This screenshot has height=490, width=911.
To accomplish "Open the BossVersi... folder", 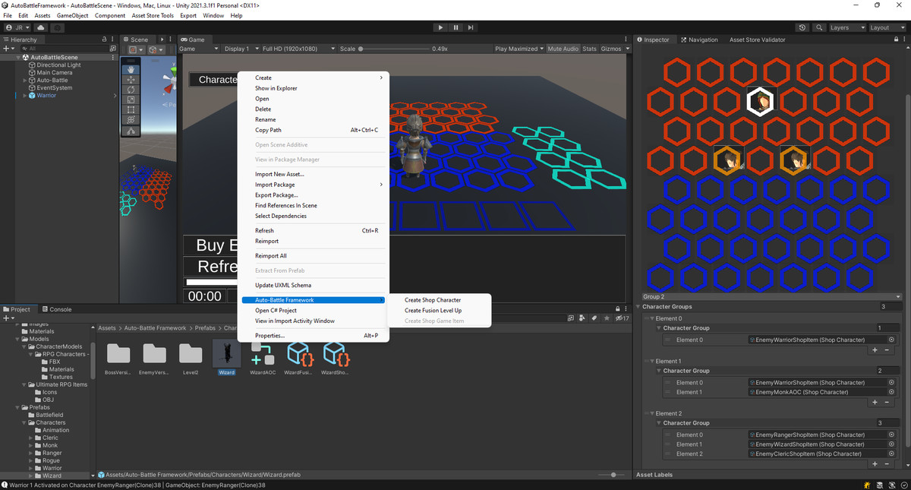I will pyautogui.click(x=118, y=353).
